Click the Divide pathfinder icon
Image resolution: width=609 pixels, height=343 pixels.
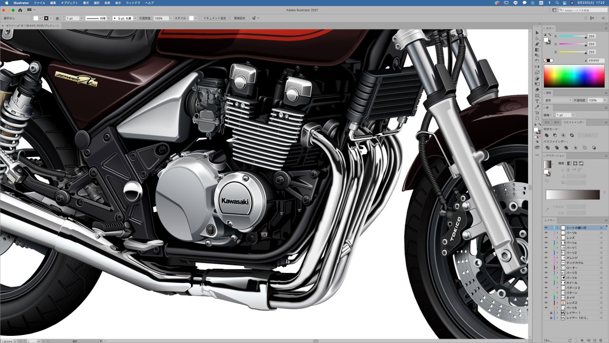tap(548, 148)
